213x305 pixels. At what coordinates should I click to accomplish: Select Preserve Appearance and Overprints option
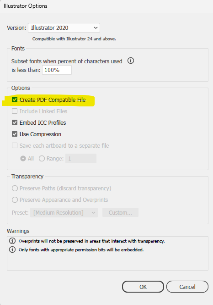click(15, 200)
